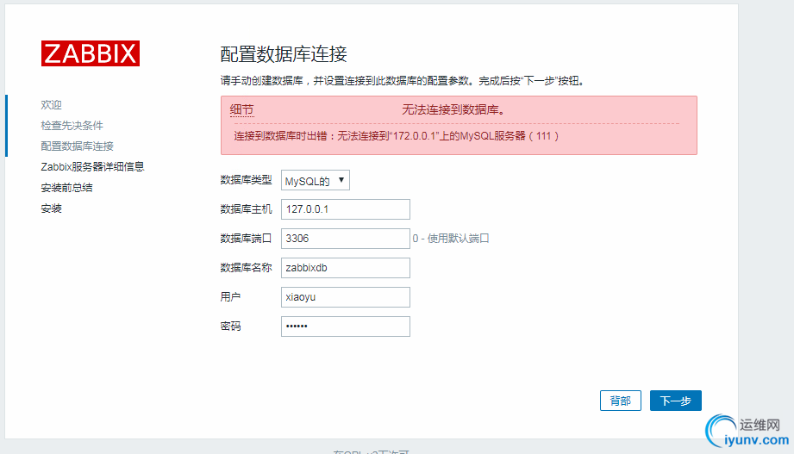794x454 pixels.
Task: Select 检查先决条件 step in the sidebar
Action: pyautogui.click(x=72, y=126)
